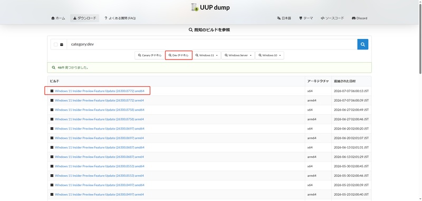This screenshot has width=422, height=201.
Task: Expand the Windows Server dropdown
Action: [x=238, y=55]
